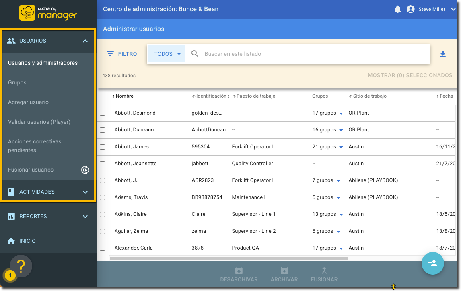
Task: Tick the checkbox for Adams, Travis
Action: (103, 198)
